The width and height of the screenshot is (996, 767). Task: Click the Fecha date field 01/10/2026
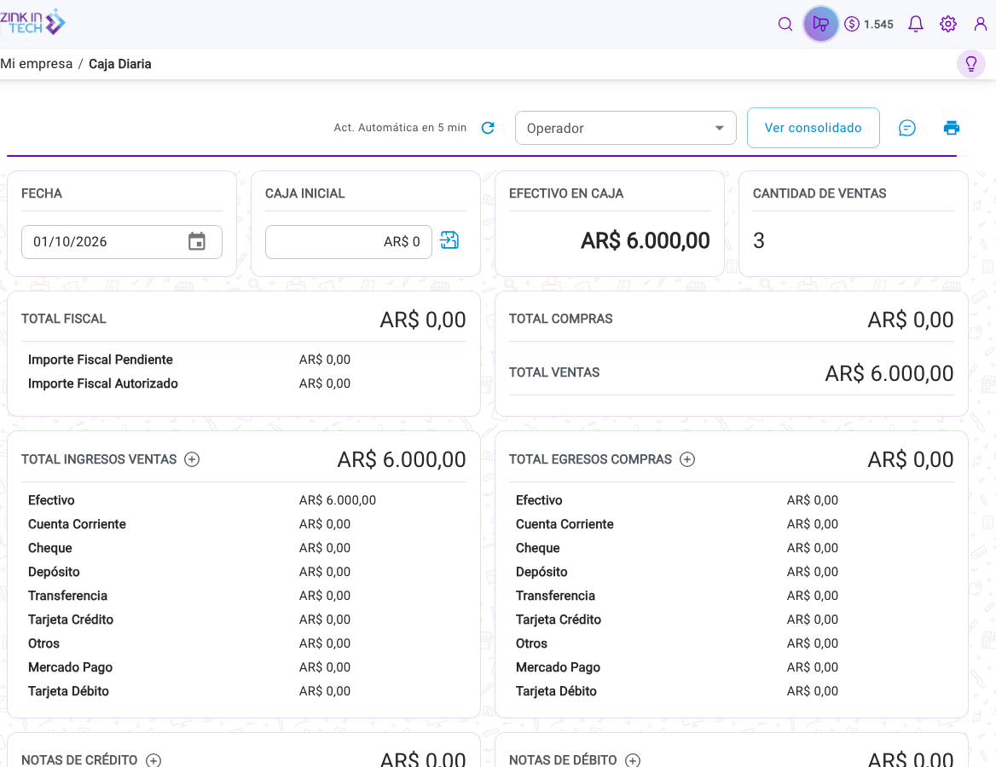[121, 241]
